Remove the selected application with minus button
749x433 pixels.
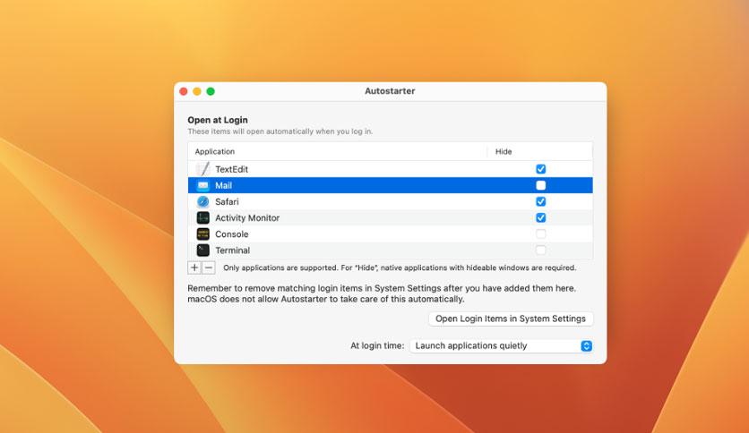pyautogui.click(x=209, y=267)
